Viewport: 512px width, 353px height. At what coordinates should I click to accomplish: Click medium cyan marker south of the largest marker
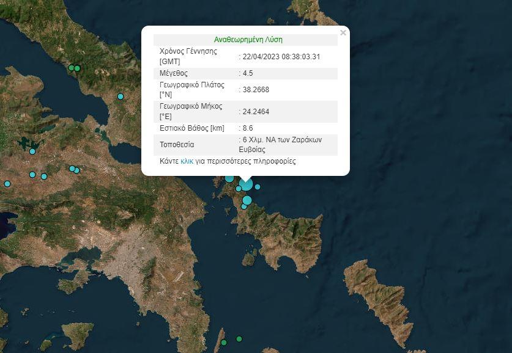[247, 200]
